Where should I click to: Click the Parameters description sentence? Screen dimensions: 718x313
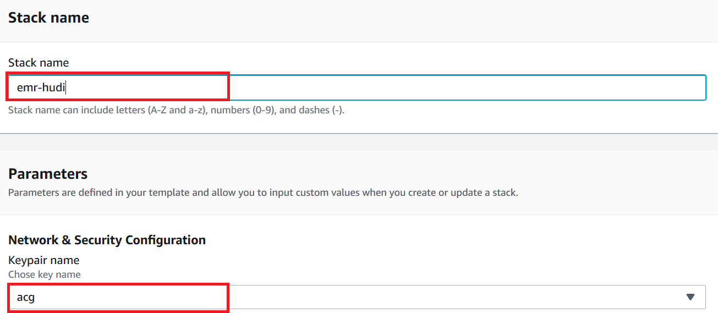263,193
